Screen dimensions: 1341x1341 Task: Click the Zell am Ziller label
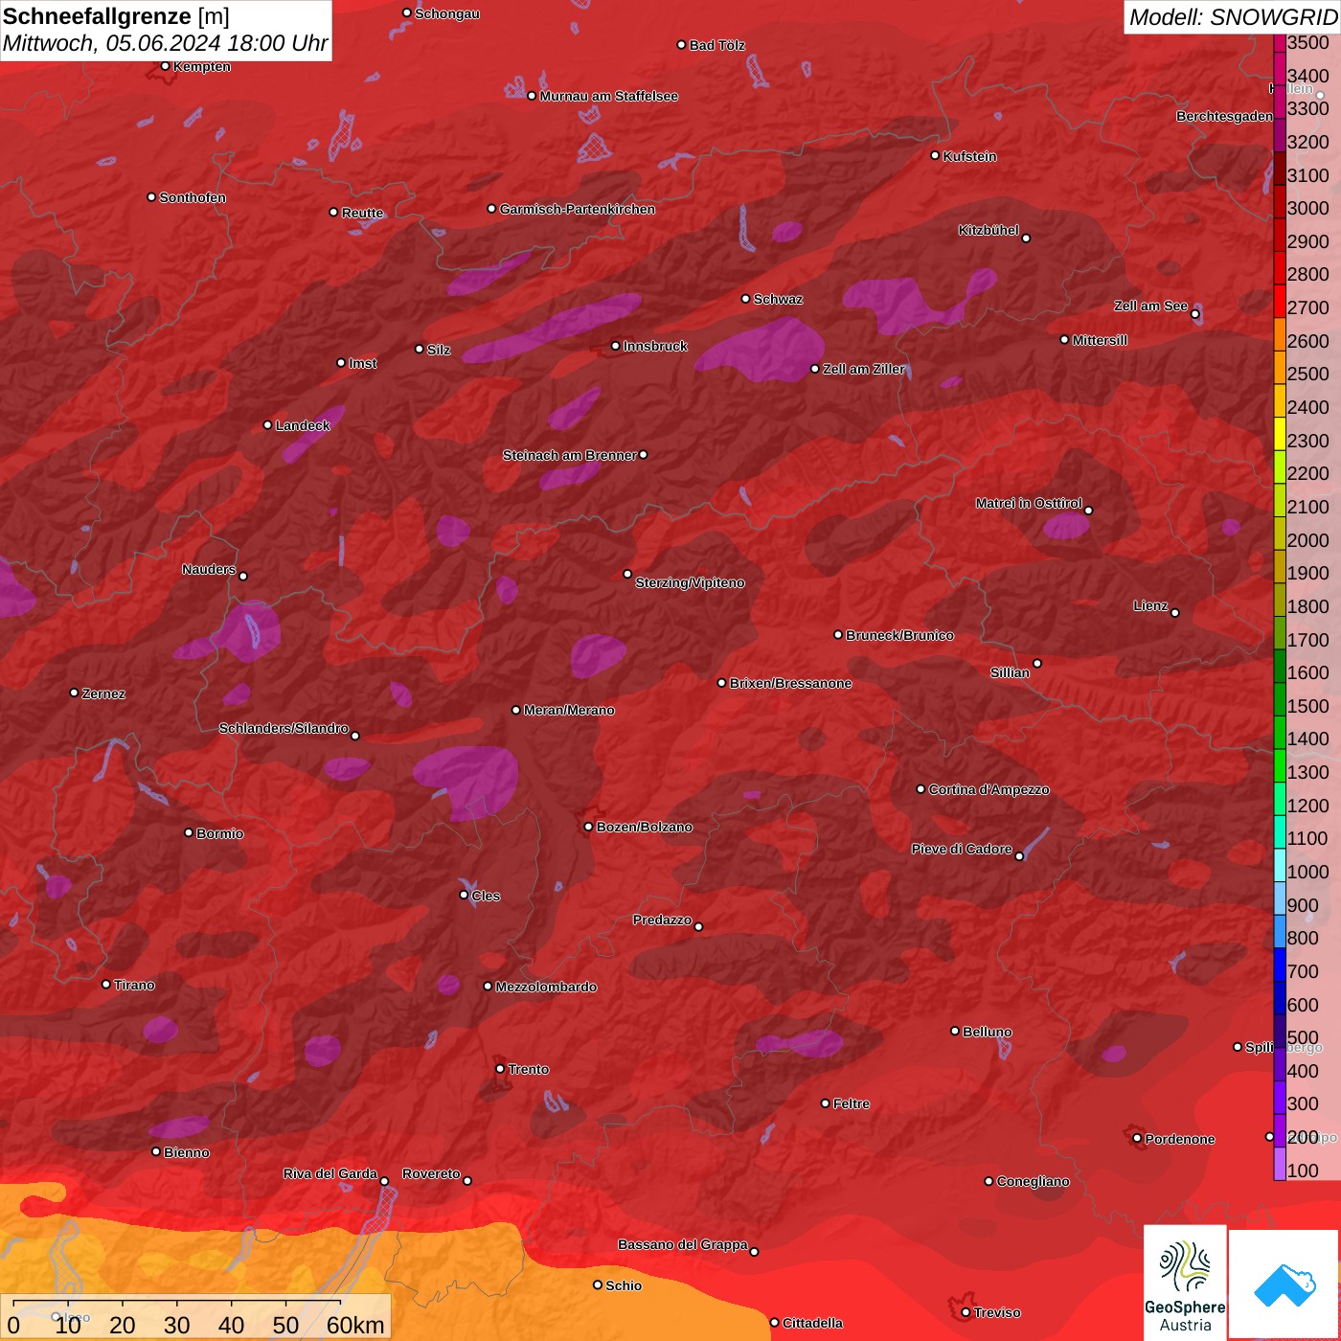(x=863, y=369)
